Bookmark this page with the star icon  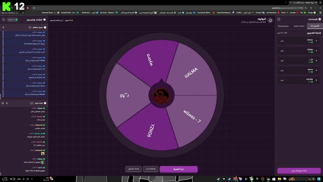coord(34,8)
